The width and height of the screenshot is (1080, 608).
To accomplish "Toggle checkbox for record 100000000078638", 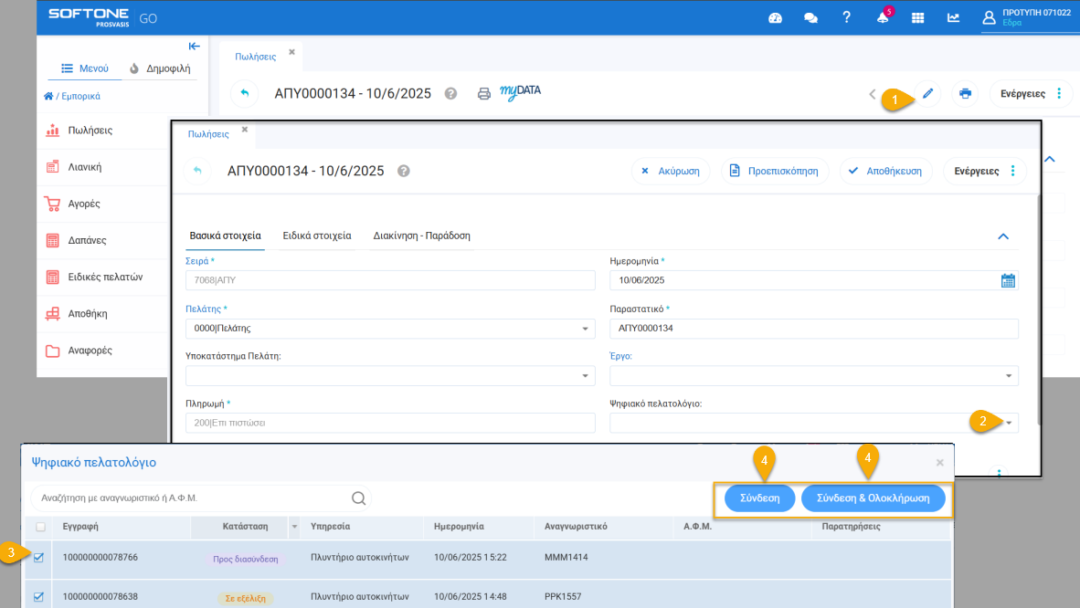I will pos(39,597).
